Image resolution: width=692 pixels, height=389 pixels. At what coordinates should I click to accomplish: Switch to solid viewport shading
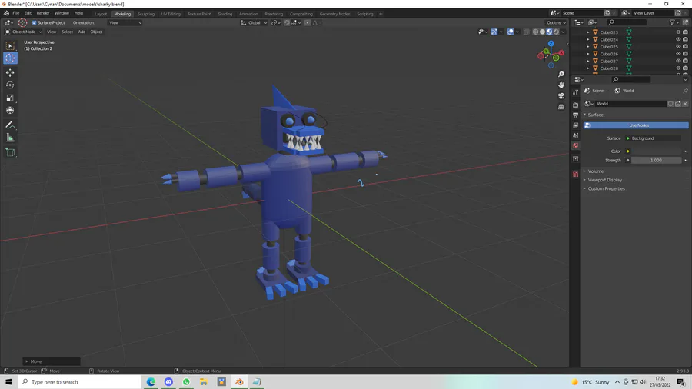[542, 32]
